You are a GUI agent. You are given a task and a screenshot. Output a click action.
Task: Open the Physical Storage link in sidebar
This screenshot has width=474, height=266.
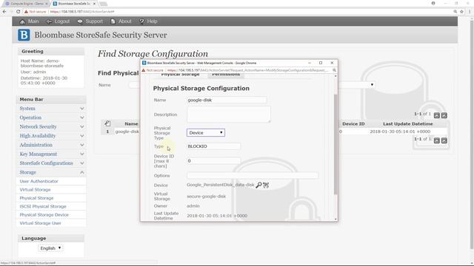(x=36, y=198)
